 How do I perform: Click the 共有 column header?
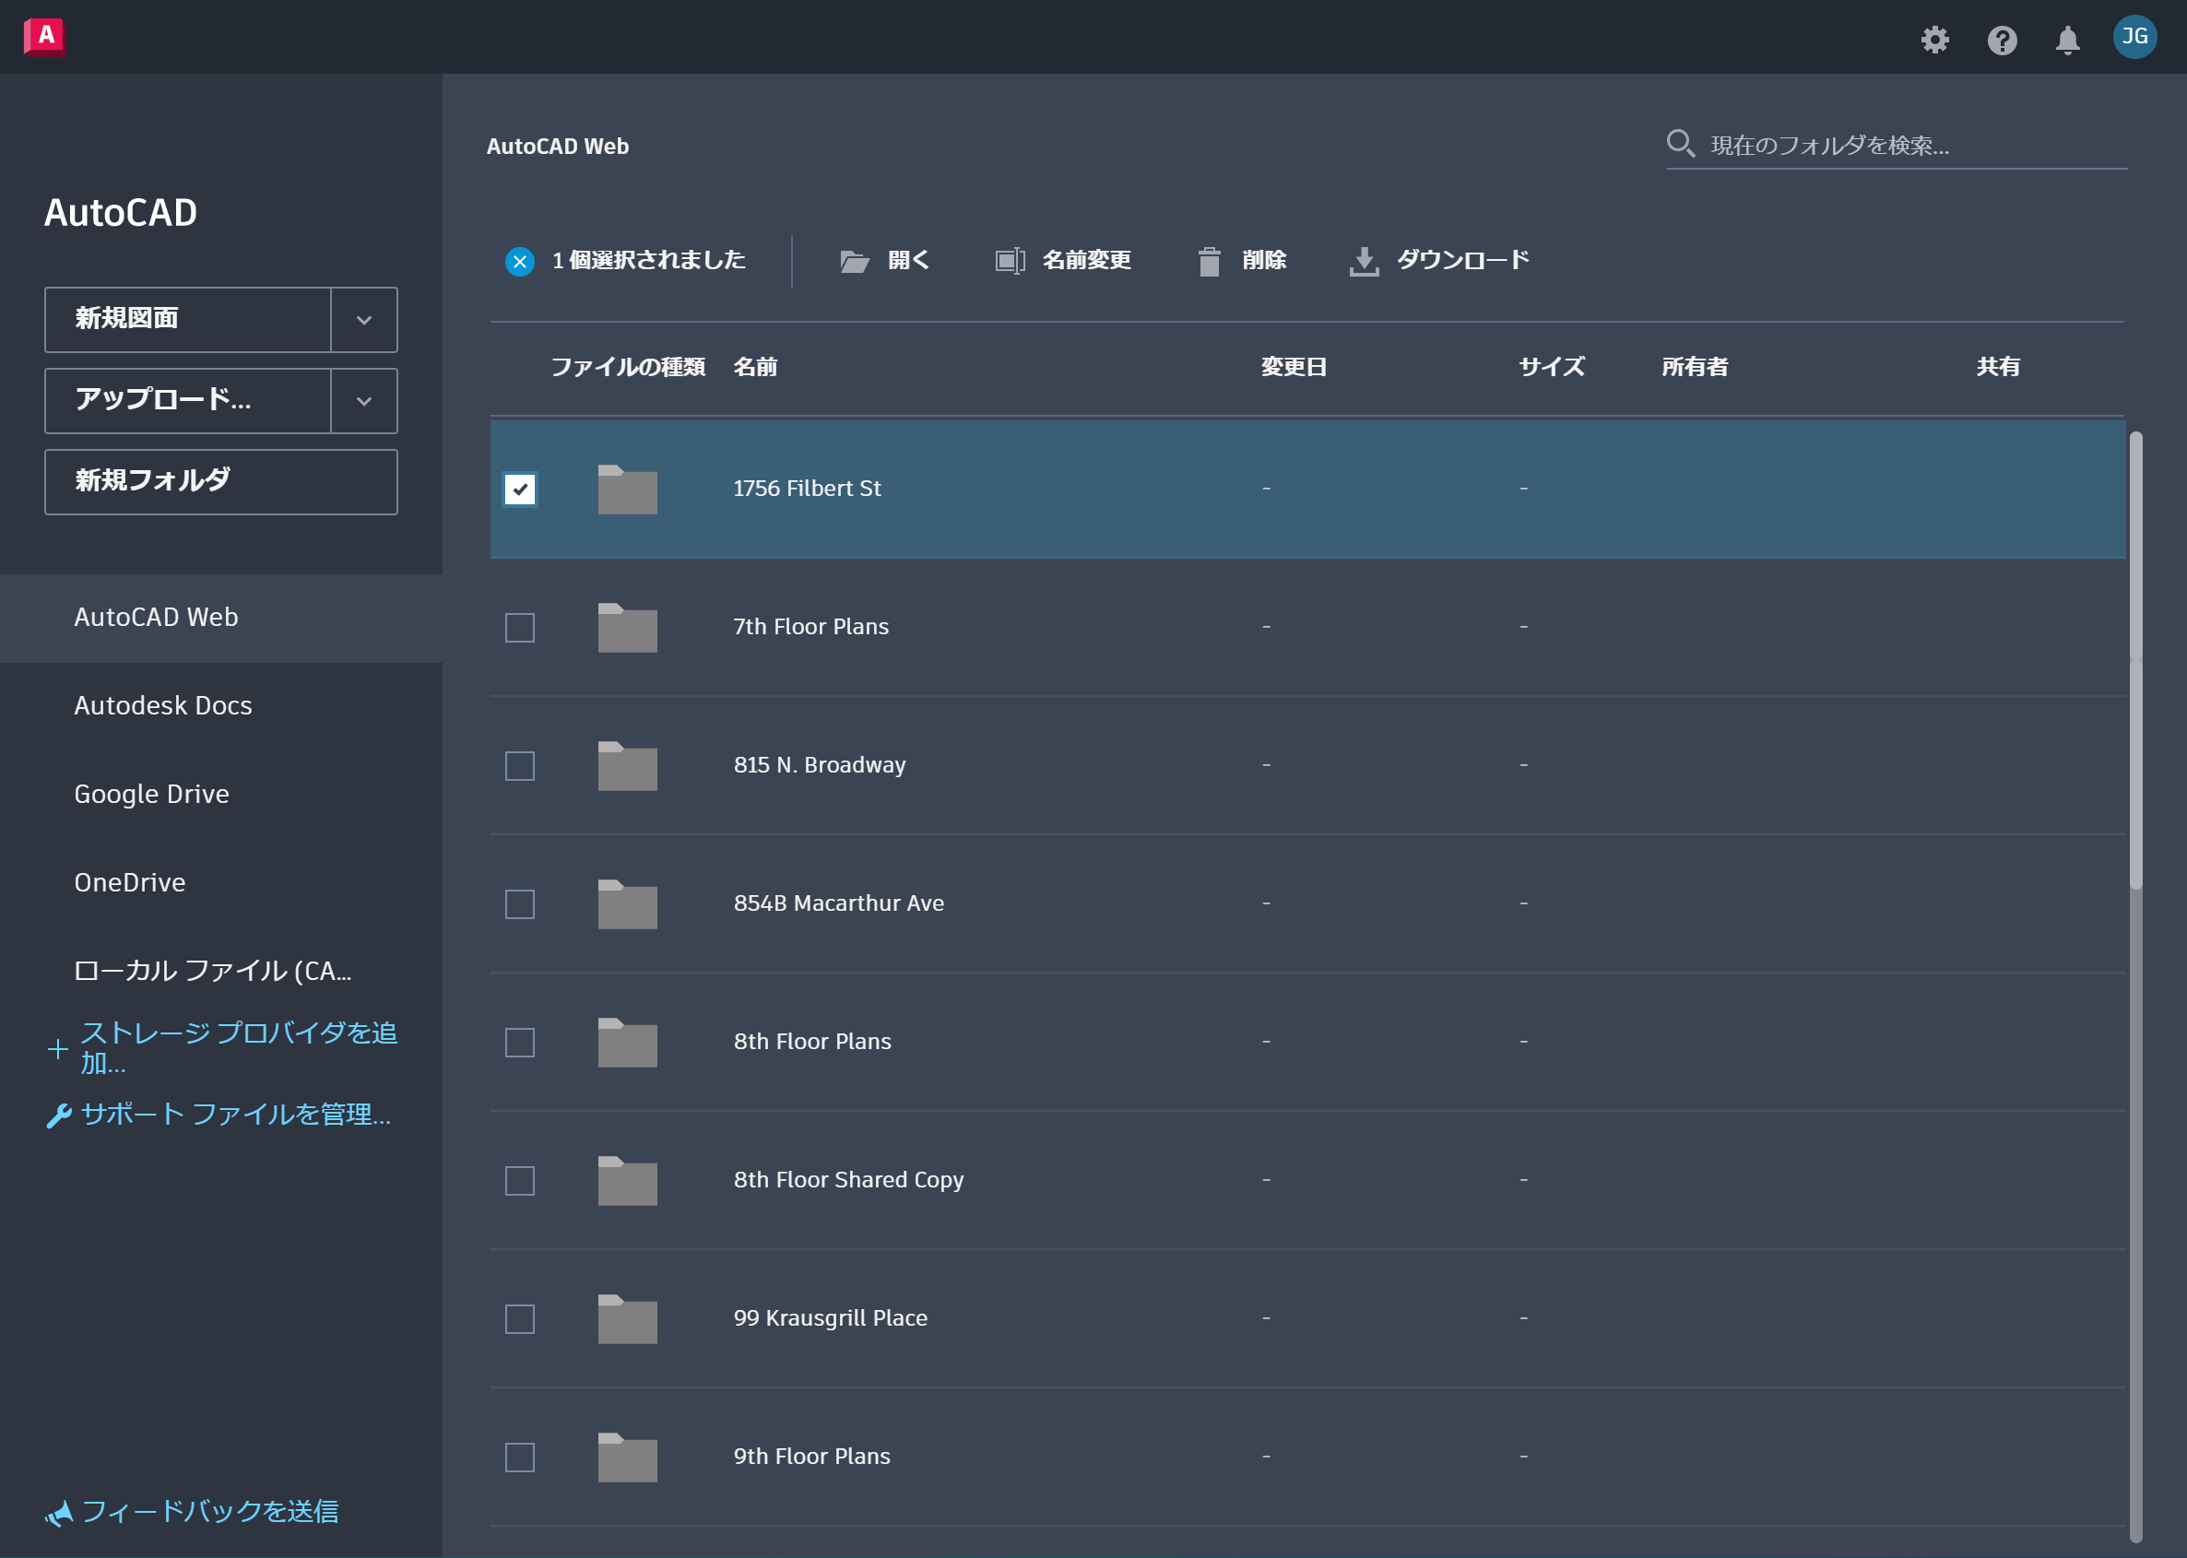coord(1998,368)
